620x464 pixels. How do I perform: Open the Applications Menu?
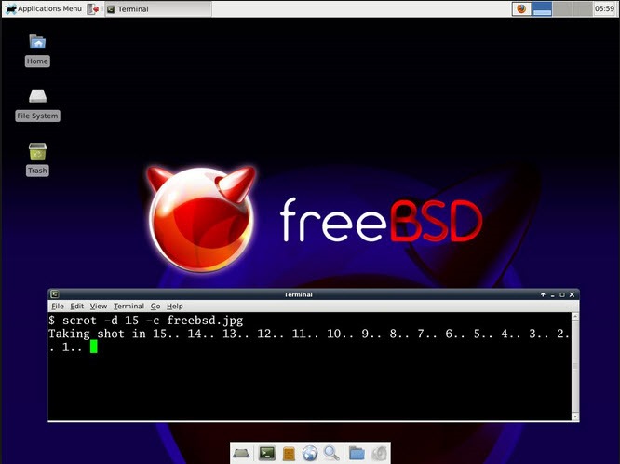(44, 8)
